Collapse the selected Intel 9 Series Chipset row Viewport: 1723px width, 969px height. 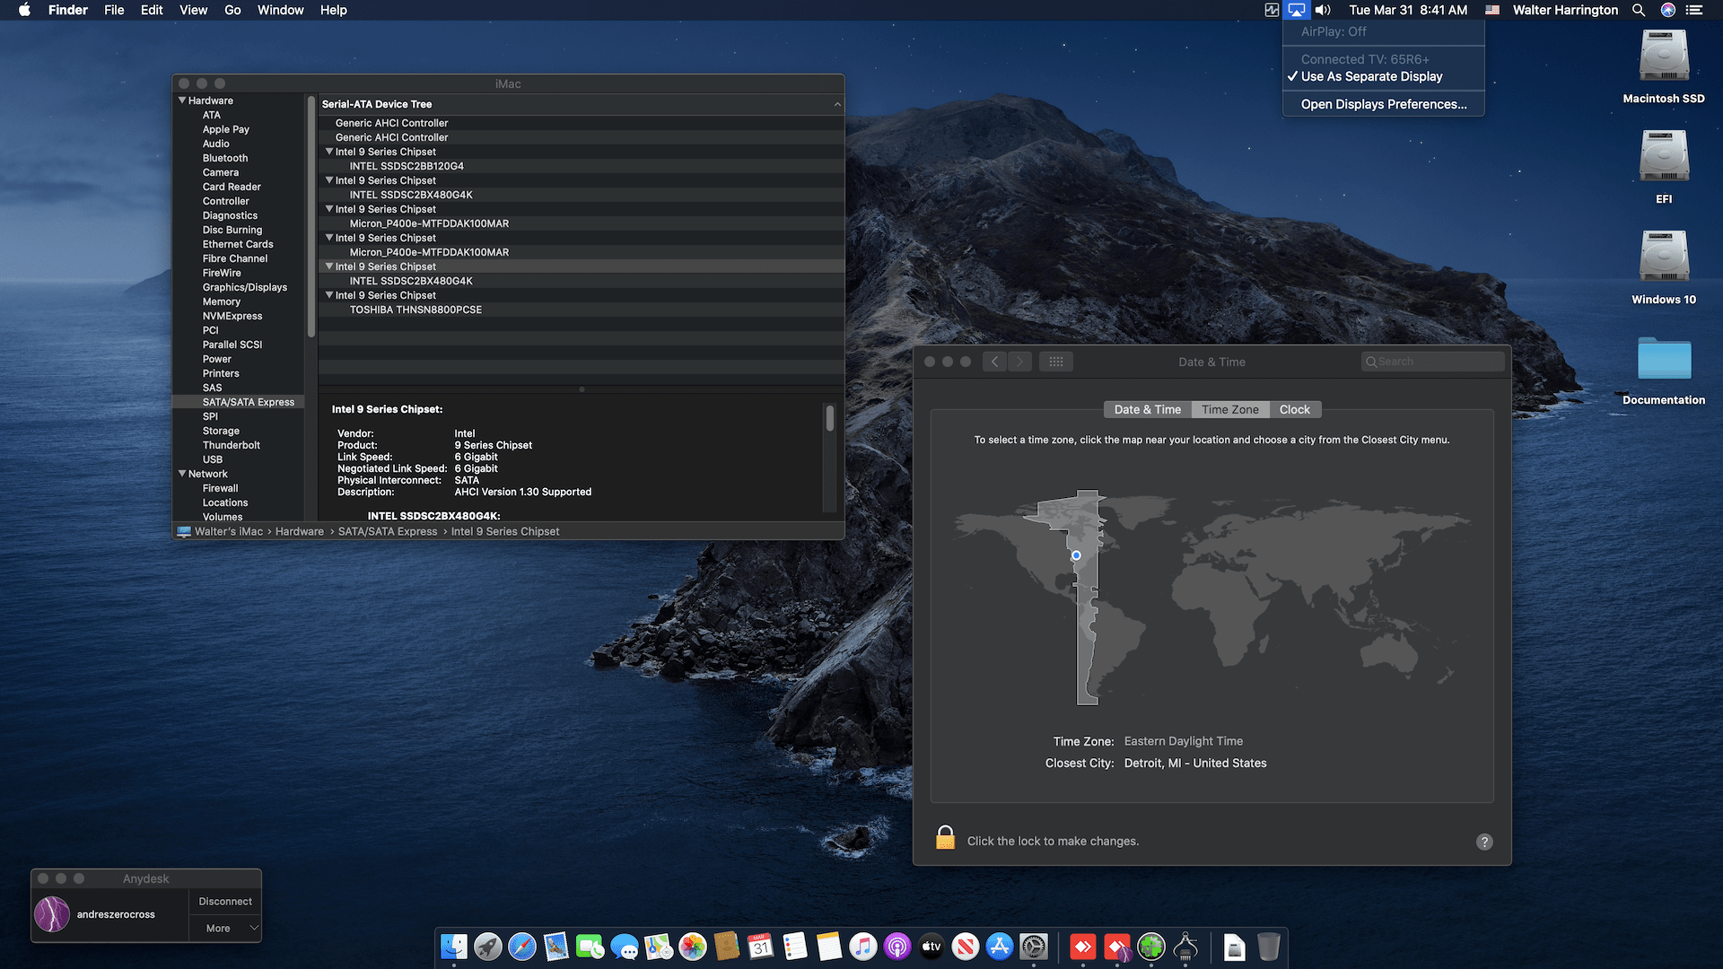[329, 266]
